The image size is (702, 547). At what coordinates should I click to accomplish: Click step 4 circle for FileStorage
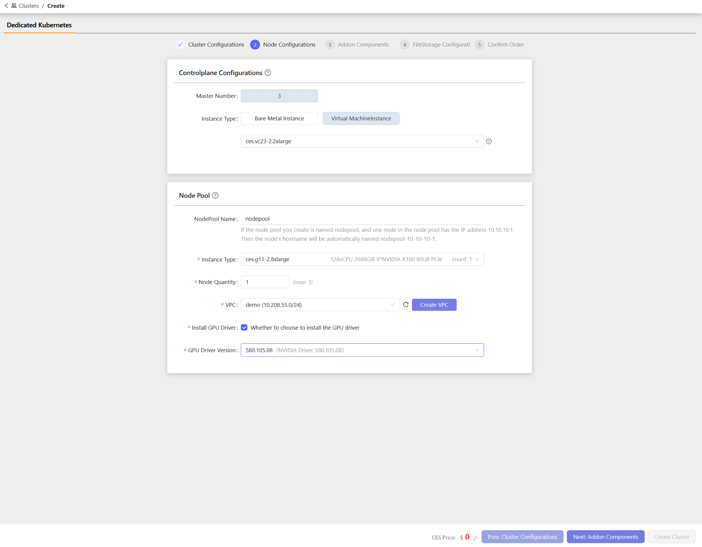(x=405, y=45)
